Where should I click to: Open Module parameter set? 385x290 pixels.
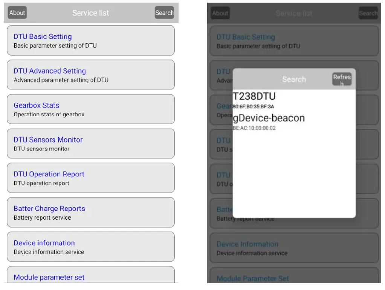[x=90, y=277]
